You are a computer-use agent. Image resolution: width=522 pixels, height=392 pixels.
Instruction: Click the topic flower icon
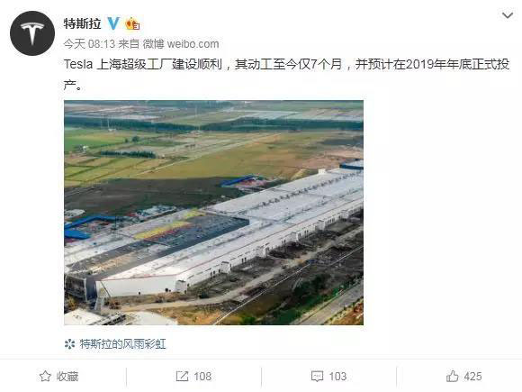coord(69,344)
